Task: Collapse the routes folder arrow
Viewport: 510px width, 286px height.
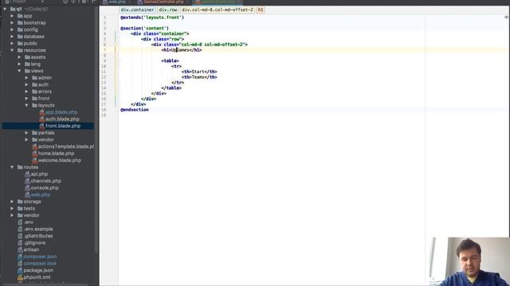Action: tap(12, 168)
